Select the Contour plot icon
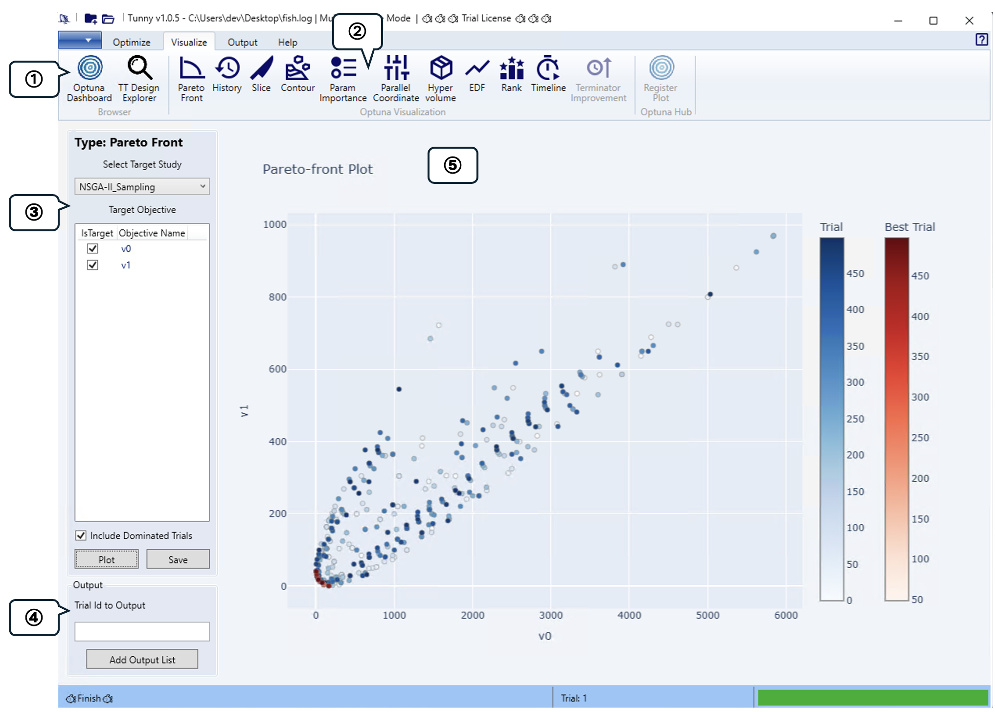 [x=297, y=74]
